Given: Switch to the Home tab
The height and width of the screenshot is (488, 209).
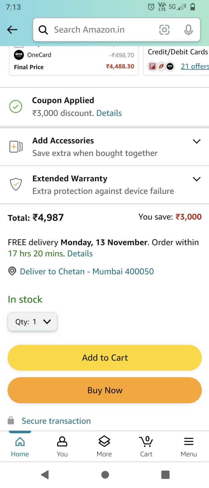Looking at the screenshot, I should pos(20,446).
